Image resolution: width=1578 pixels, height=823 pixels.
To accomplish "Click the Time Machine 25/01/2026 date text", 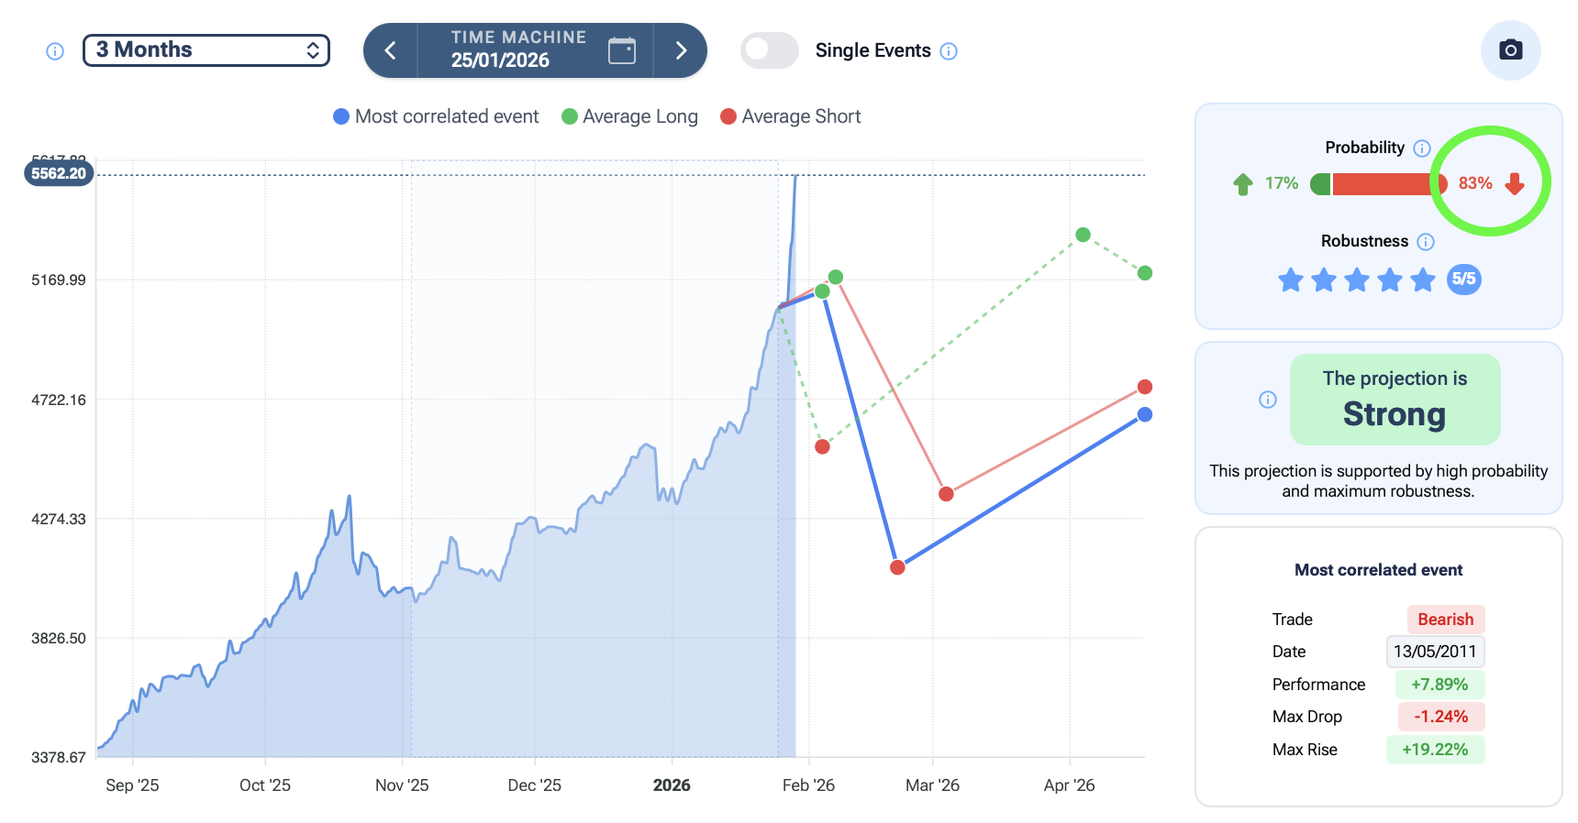I will coord(500,60).
